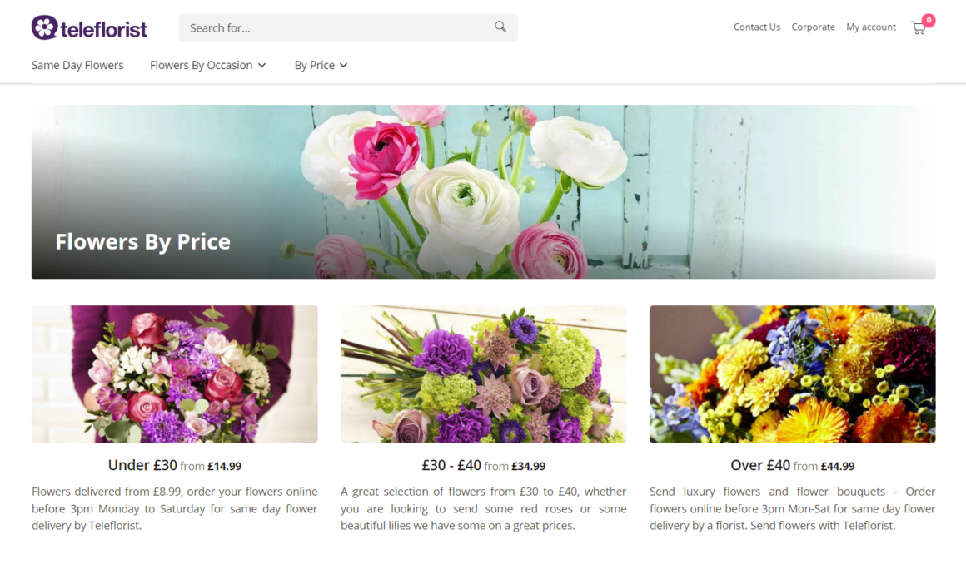Image resolution: width=966 pixels, height=564 pixels.
Task: Select the Over £40 heading
Action: [760, 465]
